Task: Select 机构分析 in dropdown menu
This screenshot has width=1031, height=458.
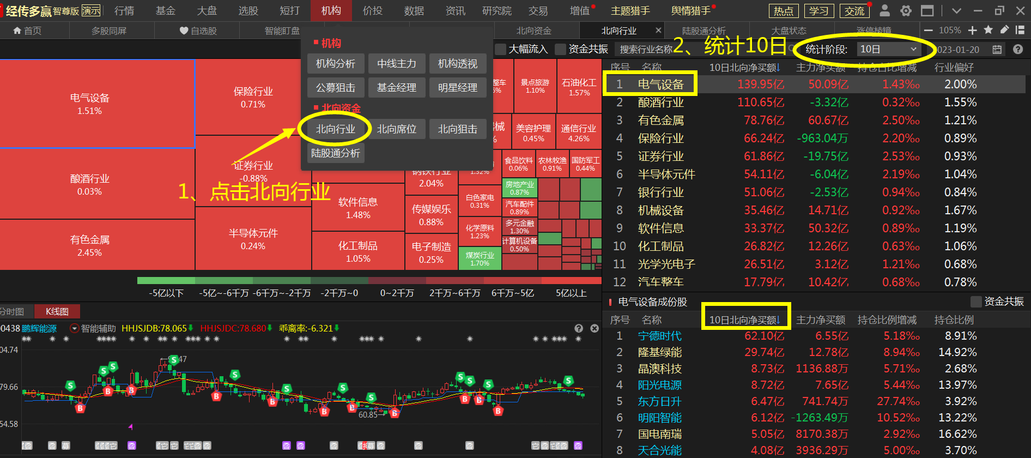Action: pos(336,64)
